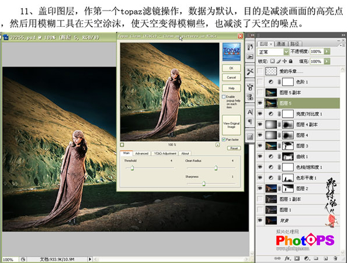Hide 曲线 1 layer via eye icon
This screenshot has height=263, width=347.
[260, 156]
